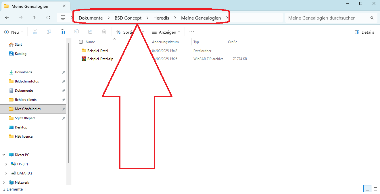
Task: Switch to details list view button
Action: click(x=367, y=189)
